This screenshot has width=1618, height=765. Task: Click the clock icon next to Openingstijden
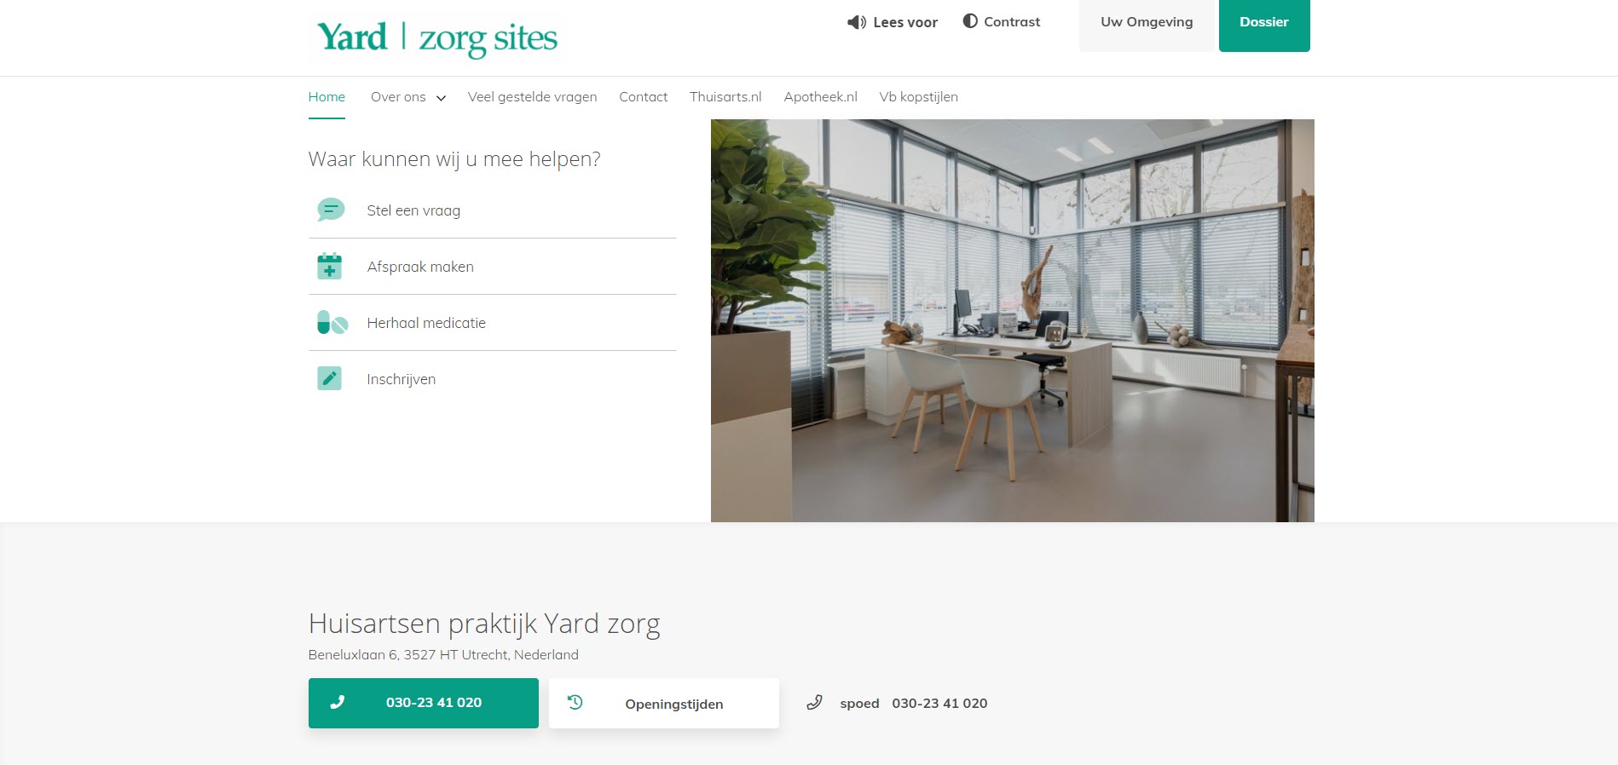click(575, 702)
